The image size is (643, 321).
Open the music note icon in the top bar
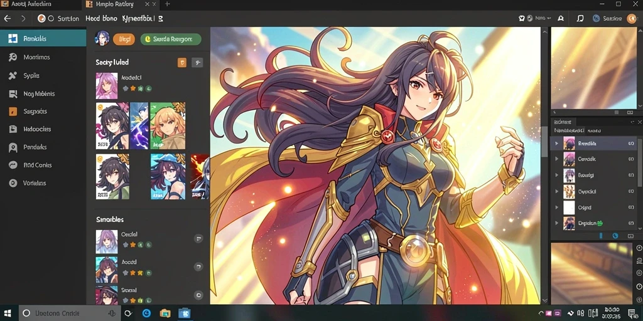point(580,18)
